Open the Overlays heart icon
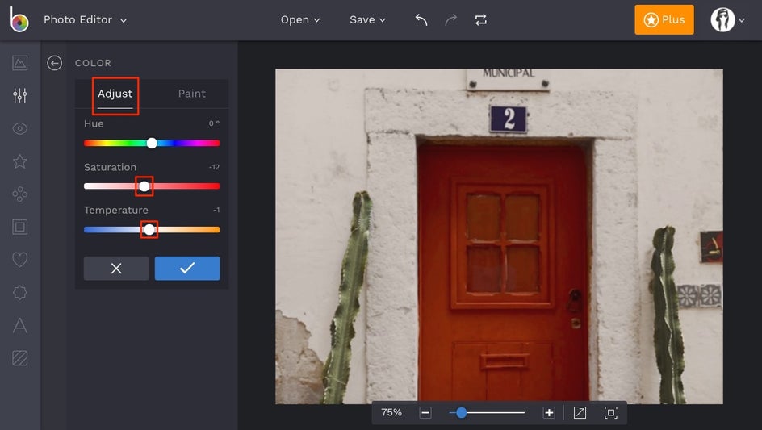The height and width of the screenshot is (430, 762). (20, 260)
